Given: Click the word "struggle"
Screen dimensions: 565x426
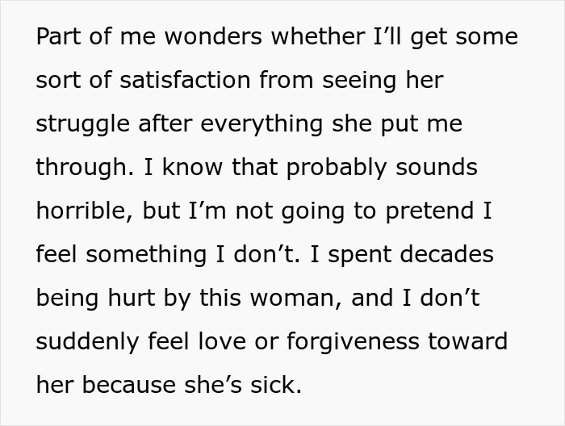Looking at the screenshot, I should click(x=83, y=124).
